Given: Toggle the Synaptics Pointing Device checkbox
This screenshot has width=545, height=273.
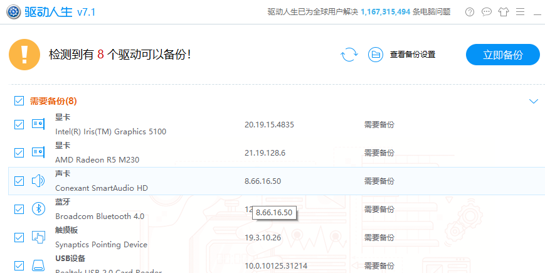Looking at the screenshot, I should [19, 237].
